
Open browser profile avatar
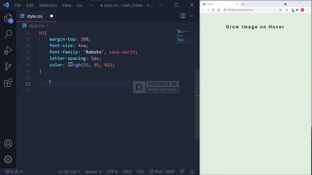[x=302, y=10]
